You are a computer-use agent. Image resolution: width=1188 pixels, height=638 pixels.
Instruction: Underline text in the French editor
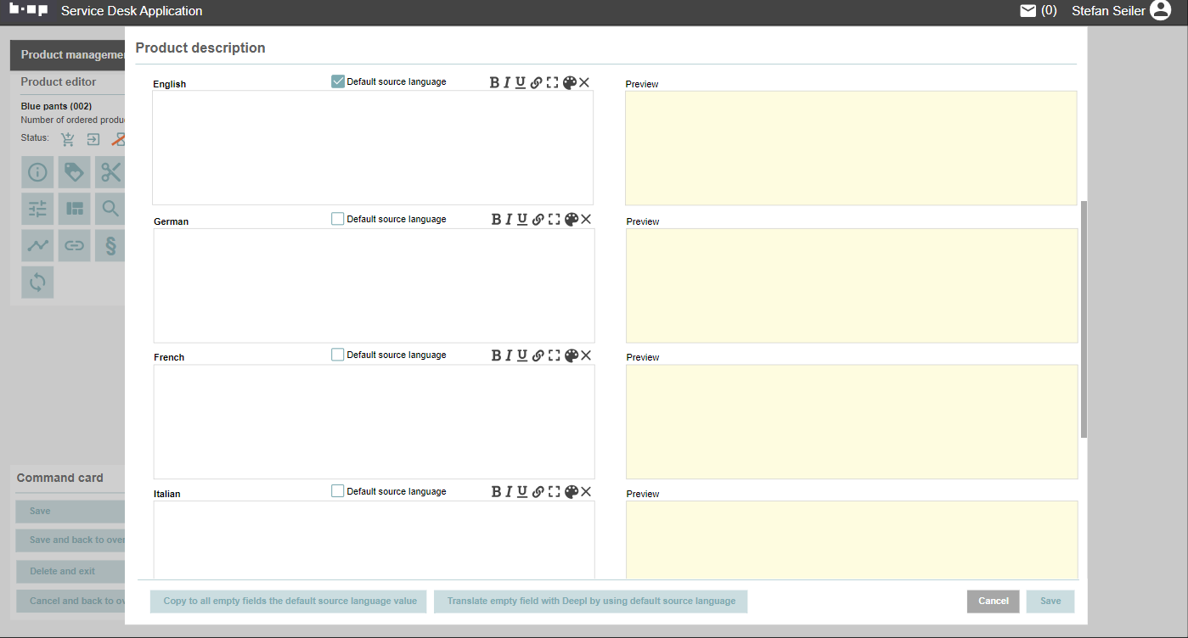[522, 355]
